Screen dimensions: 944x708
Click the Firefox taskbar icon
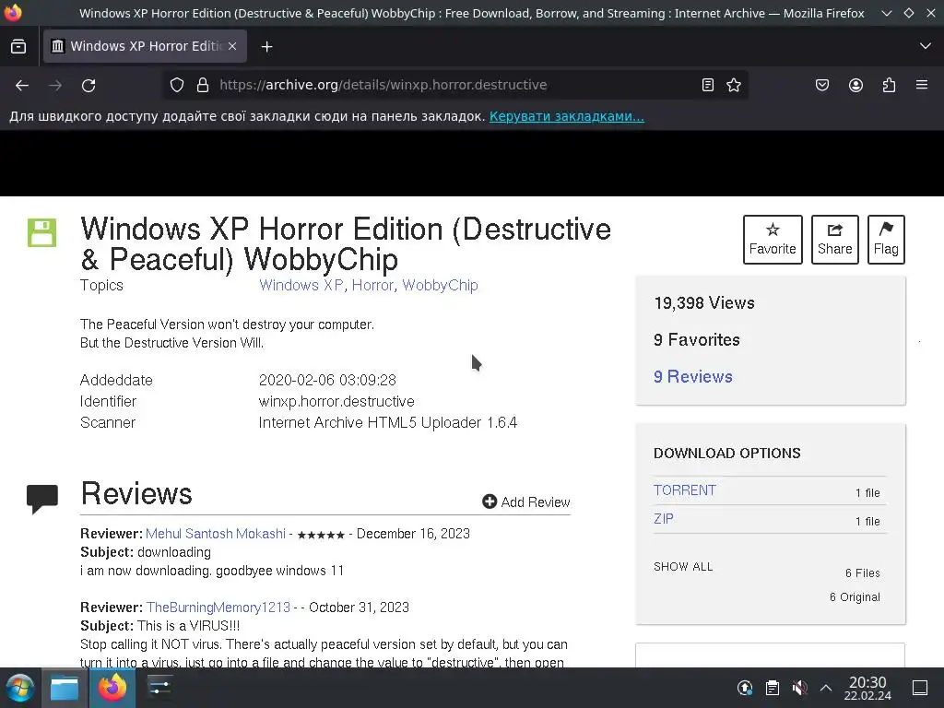[112, 688]
